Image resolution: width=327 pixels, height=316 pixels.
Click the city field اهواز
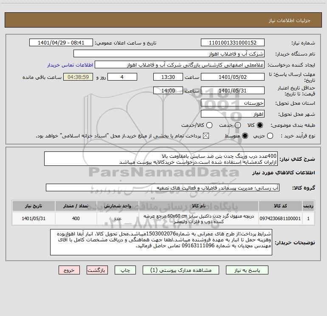pyautogui.click(x=233, y=114)
